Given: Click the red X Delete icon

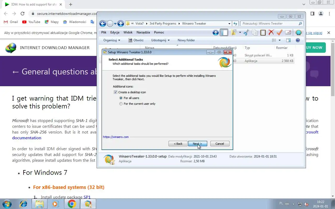Looking at the screenshot, I should 271,32.
